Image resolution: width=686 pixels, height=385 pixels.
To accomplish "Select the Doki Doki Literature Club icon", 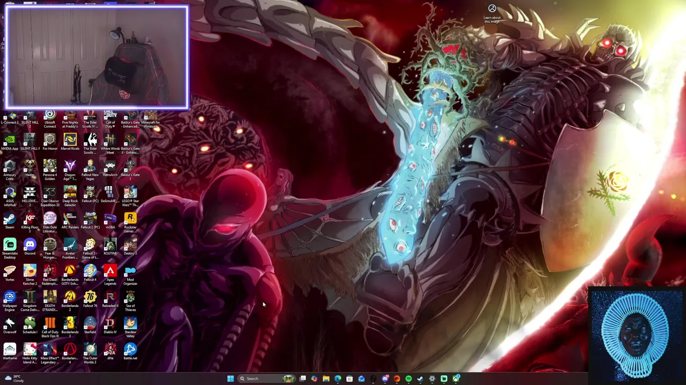I will pyautogui.click(x=50, y=222).
